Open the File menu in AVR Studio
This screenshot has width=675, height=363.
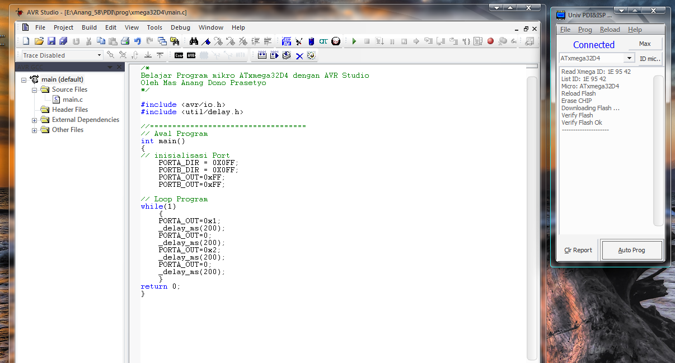tap(40, 27)
